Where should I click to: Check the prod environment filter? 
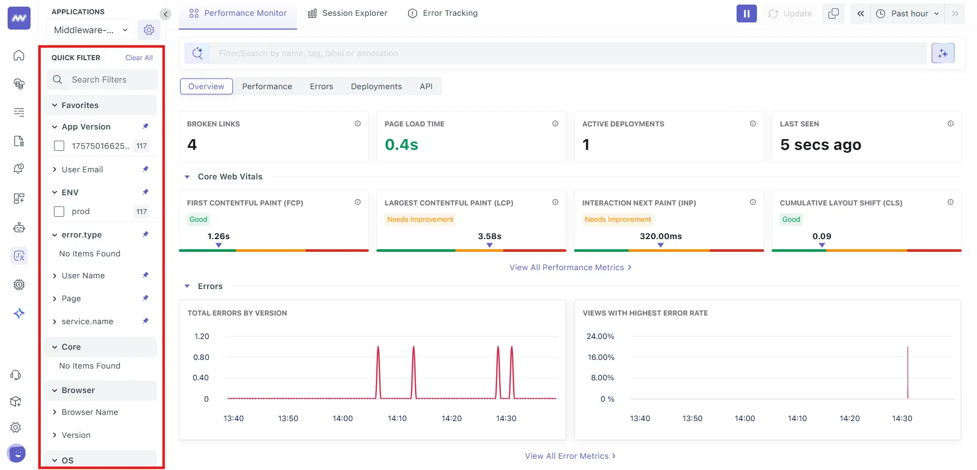[59, 211]
